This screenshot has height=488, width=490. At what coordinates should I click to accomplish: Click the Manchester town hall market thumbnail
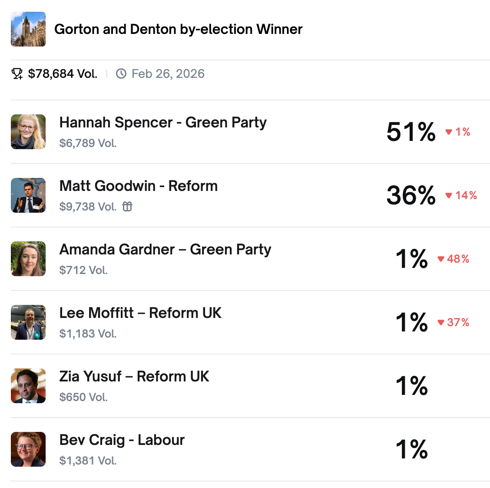pos(28,29)
